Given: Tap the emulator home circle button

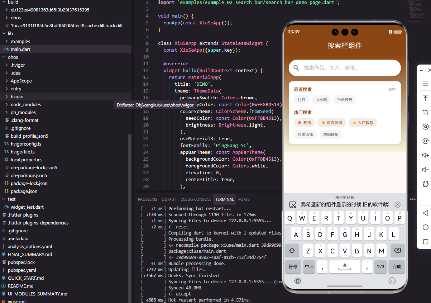Looking at the screenshot, I should (x=425, y=227).
